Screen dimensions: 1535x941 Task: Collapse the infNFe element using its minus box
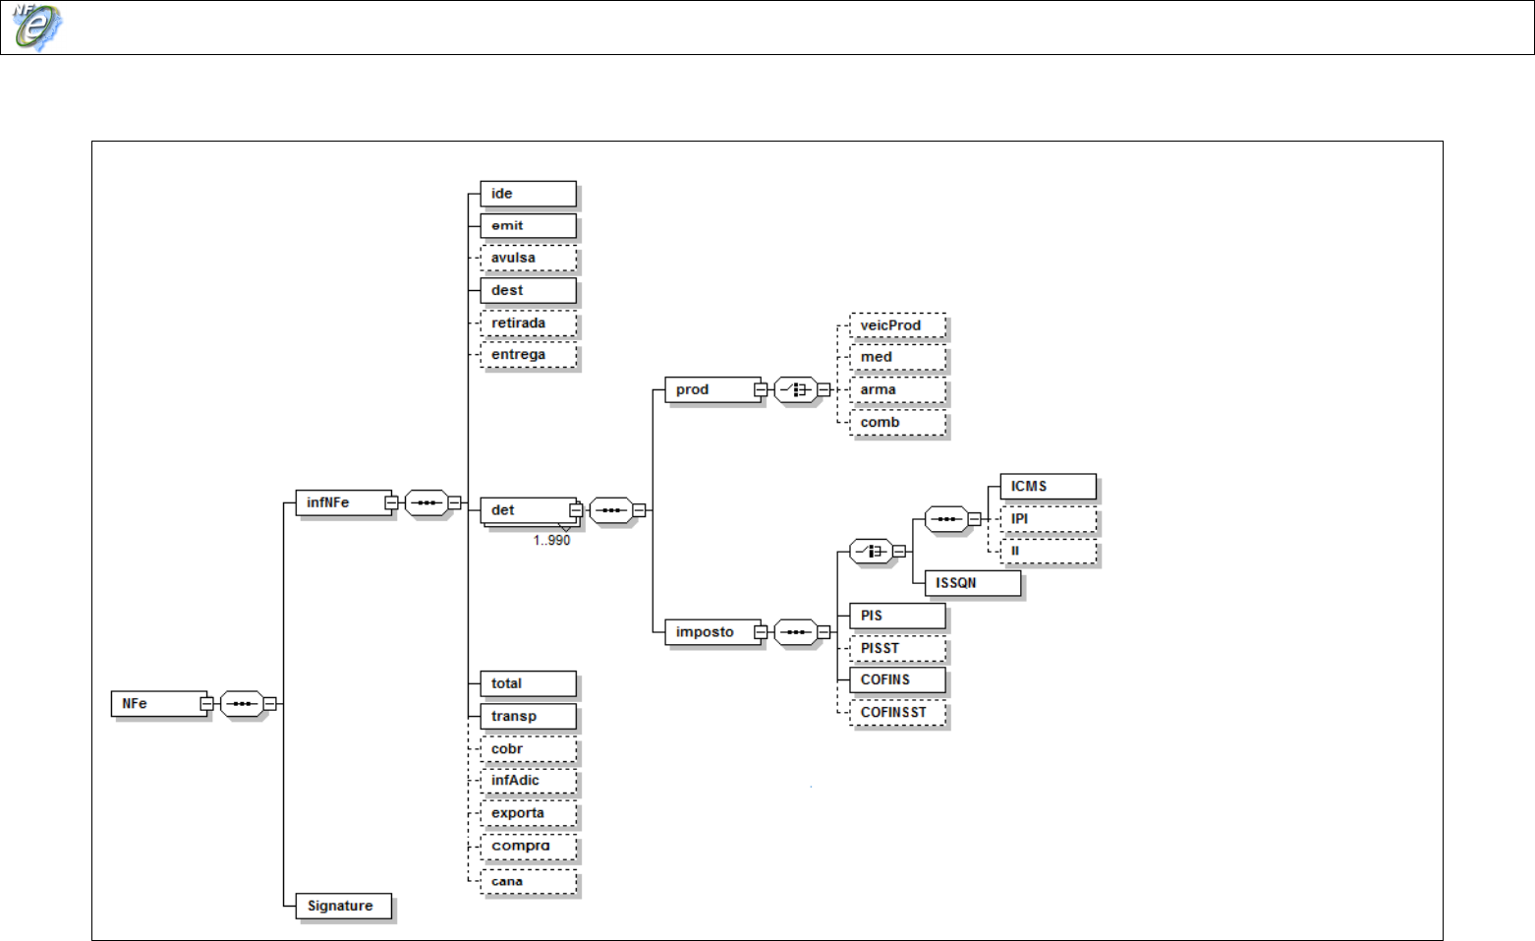pos(391,502)
